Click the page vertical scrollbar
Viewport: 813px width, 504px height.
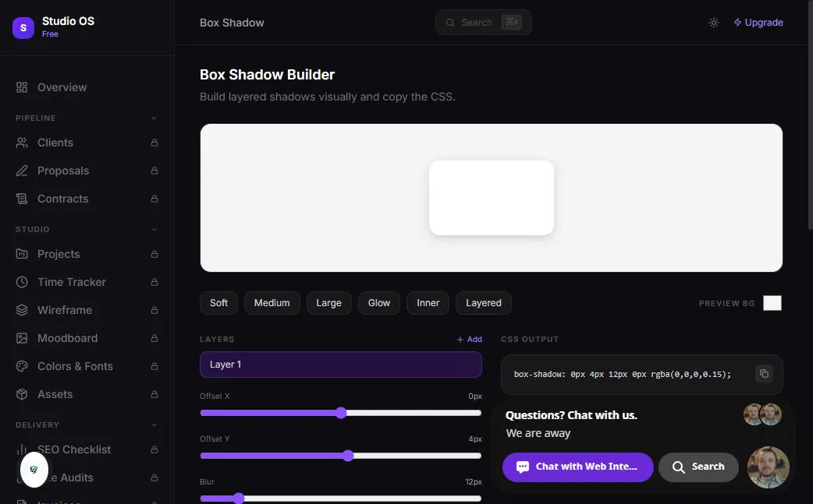(x=811, y=116)
